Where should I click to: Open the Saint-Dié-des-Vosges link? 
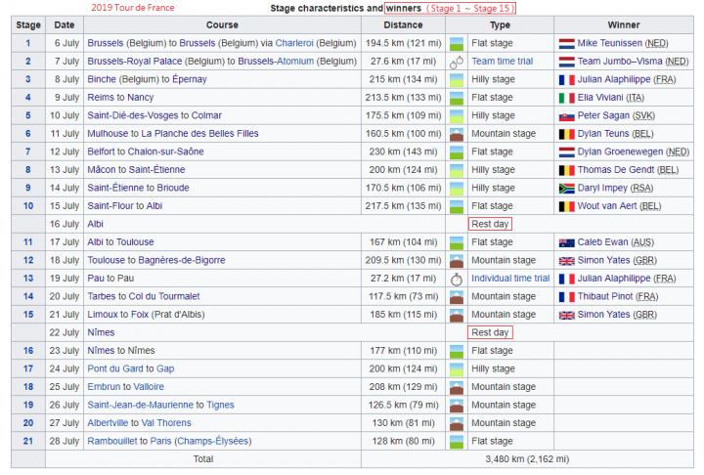pyautogui.click(x=133, y=115)
